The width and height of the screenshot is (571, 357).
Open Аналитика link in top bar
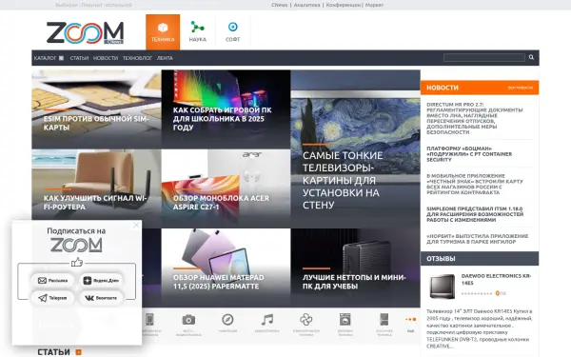306,5
